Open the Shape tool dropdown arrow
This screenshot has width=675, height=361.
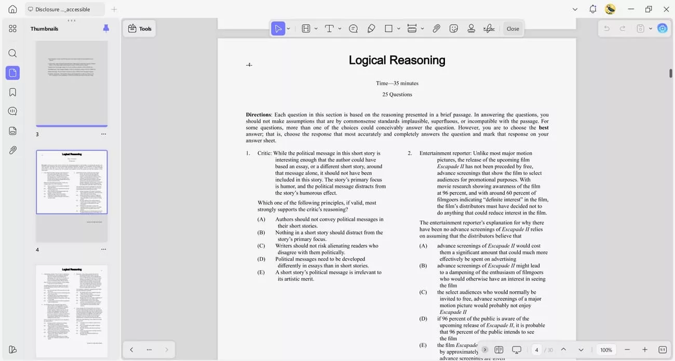point(398,29)
